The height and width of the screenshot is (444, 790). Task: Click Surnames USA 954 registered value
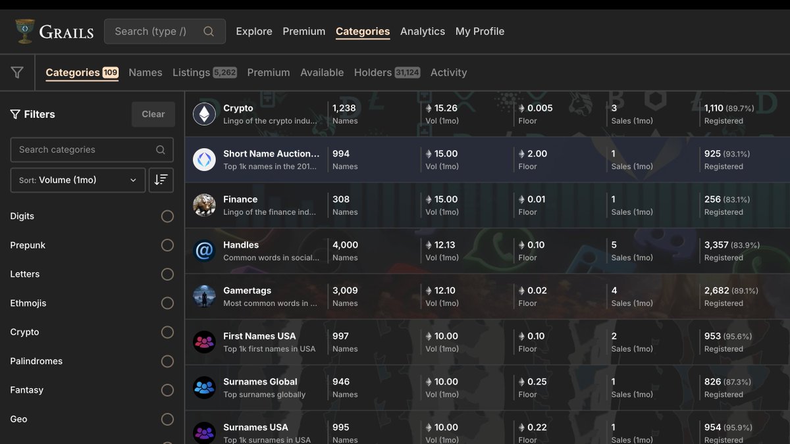click(713, 428)
